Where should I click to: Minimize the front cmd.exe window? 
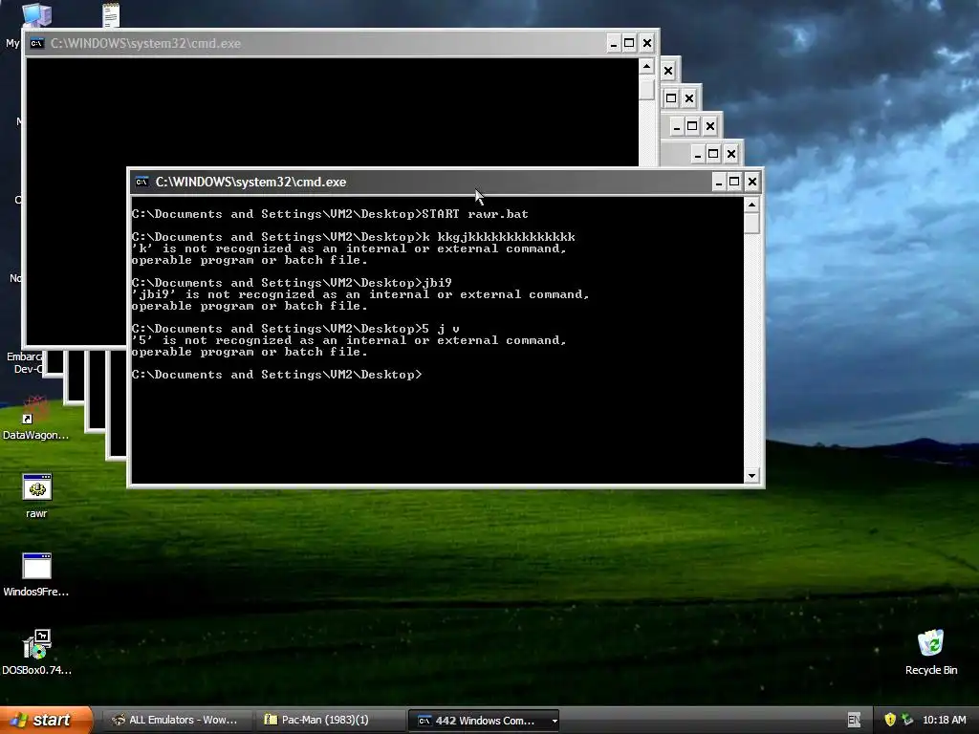[718, 182]
